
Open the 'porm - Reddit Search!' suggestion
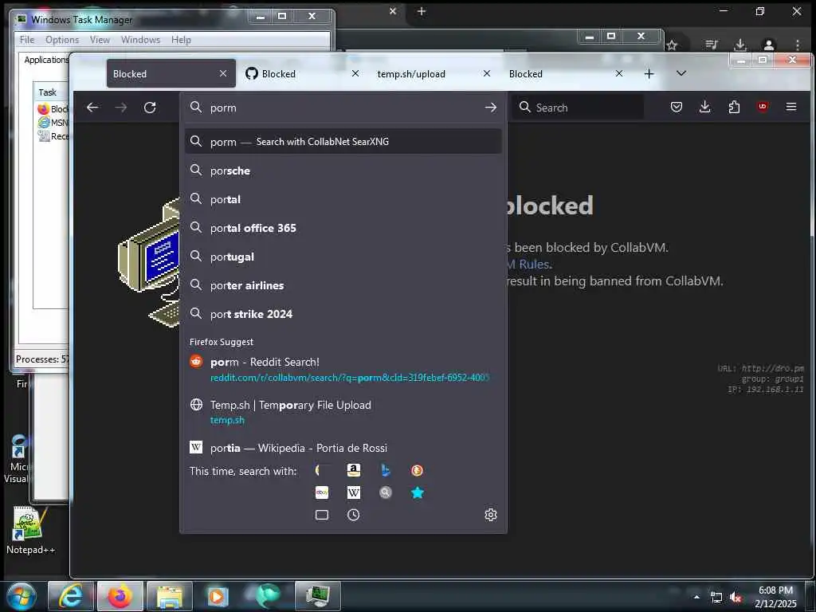(343, 369)
